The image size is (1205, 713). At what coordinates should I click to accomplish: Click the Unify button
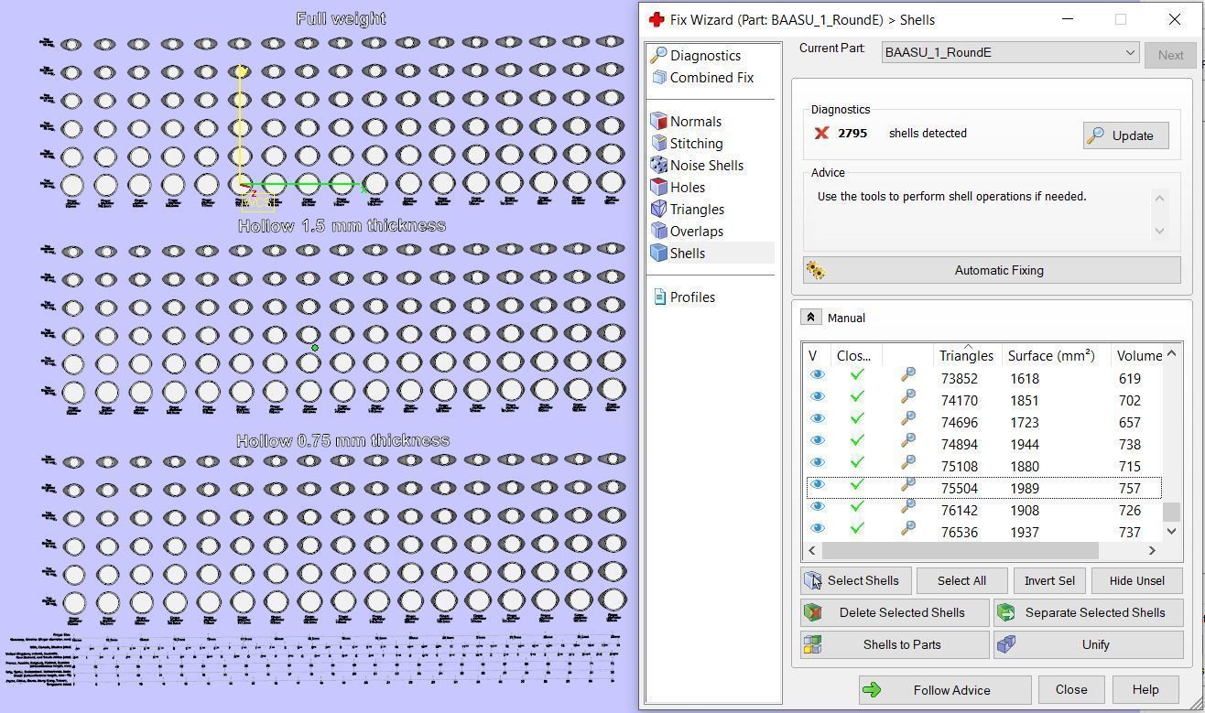click(1088, 644)
